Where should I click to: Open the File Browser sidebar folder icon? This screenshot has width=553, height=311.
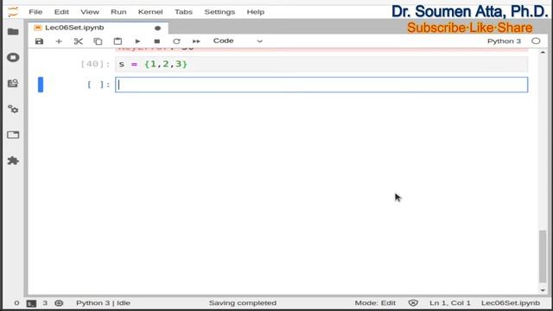(x=13, y=32)
